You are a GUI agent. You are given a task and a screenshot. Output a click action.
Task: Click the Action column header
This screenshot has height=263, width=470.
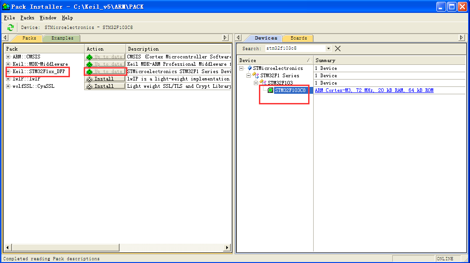coord(105,49)
